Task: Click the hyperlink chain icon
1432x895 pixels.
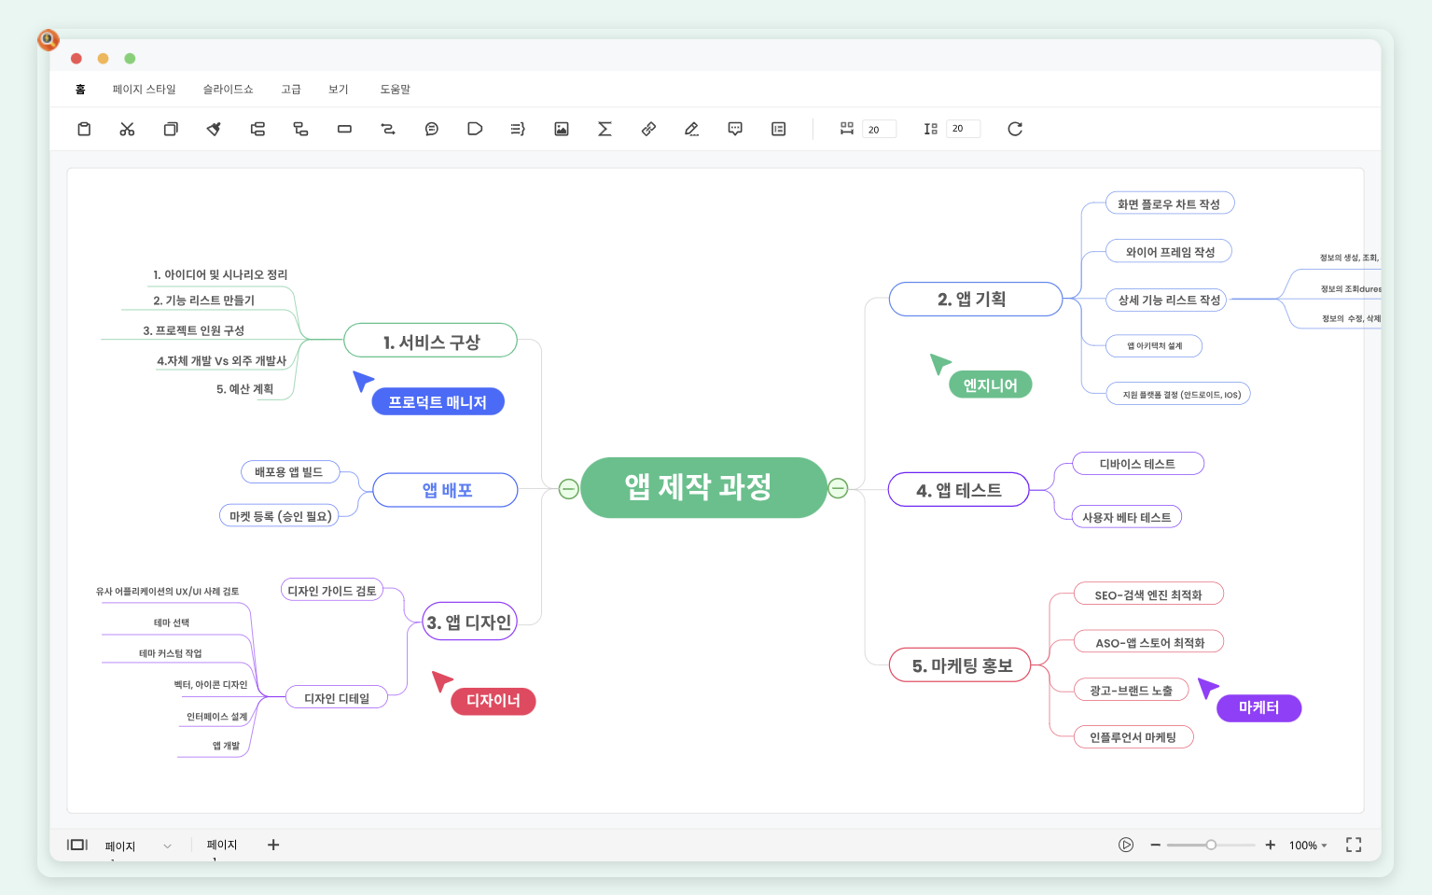Action: click(x=648, y=129)
